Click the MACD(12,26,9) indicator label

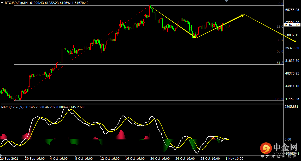(x=12, y=107)
